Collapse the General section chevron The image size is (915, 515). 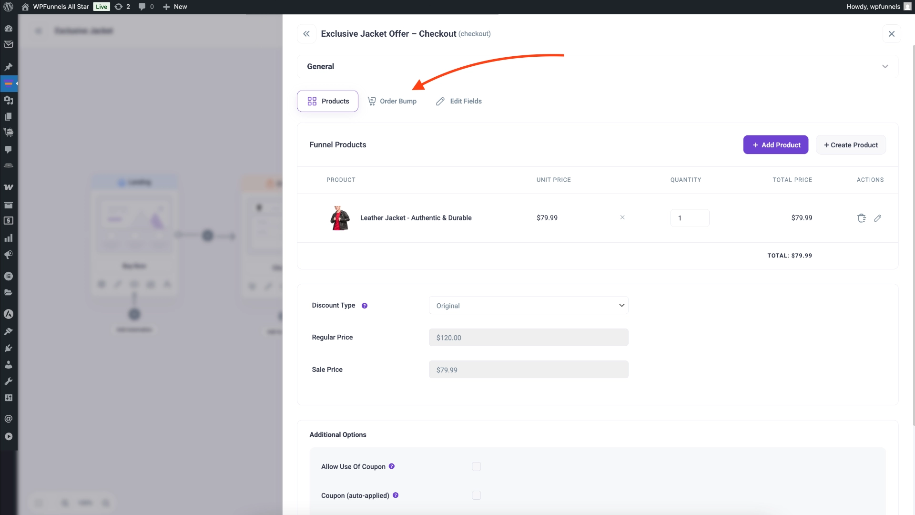[885, 66]
